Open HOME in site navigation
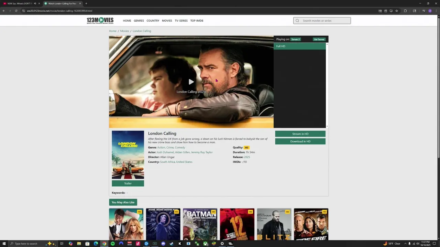This screenshot has width=440, height=247. click(x=127, y=21)
